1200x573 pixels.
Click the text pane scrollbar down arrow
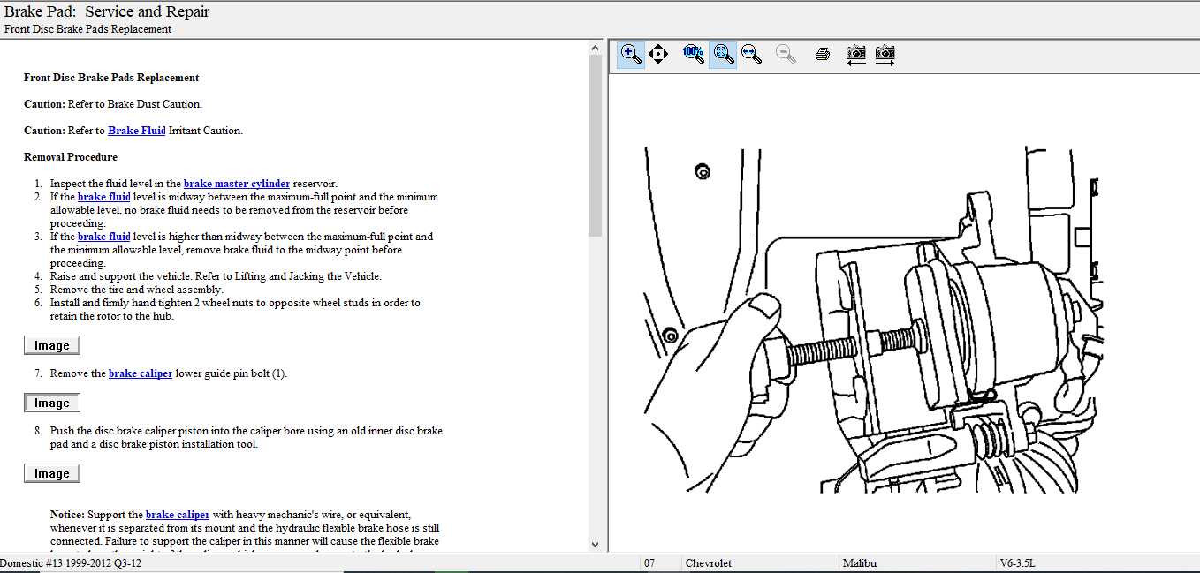coord(595,544)
